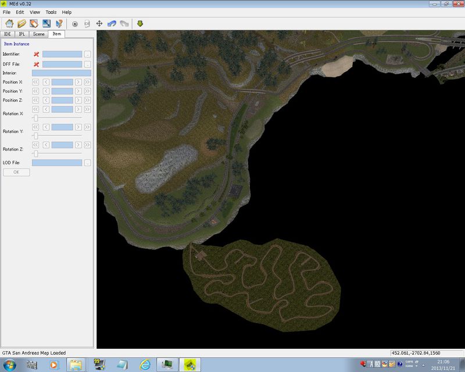Redo with the grey curved arrow
This screenshot has height=372, width=465.
[x=124, y=24]
